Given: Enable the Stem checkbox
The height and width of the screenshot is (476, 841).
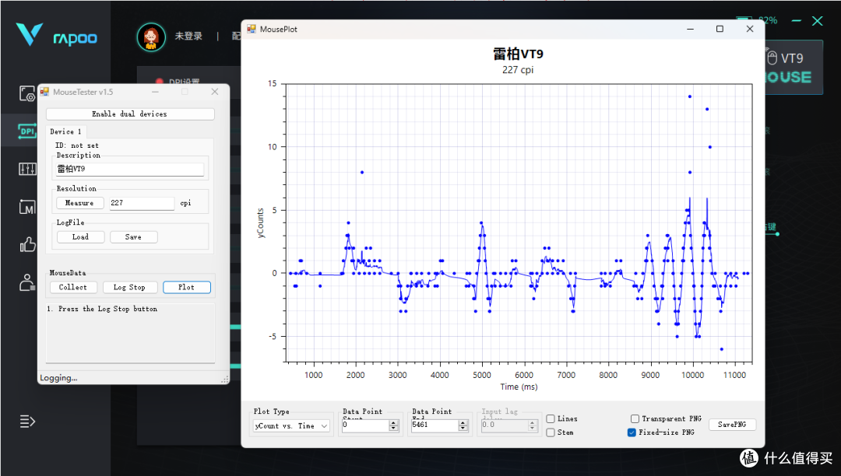Looking at the screenshot, I should click(x=551, y=432).
